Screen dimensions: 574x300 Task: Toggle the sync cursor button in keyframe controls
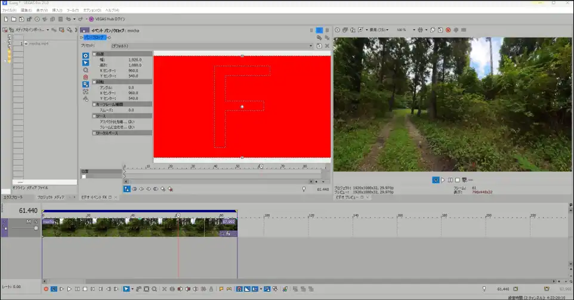(126, 189)
